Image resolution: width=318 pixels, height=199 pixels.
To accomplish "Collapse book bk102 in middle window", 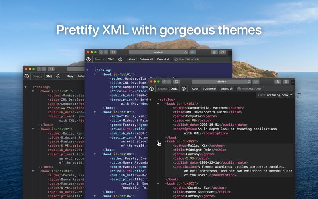I will 95,112.
